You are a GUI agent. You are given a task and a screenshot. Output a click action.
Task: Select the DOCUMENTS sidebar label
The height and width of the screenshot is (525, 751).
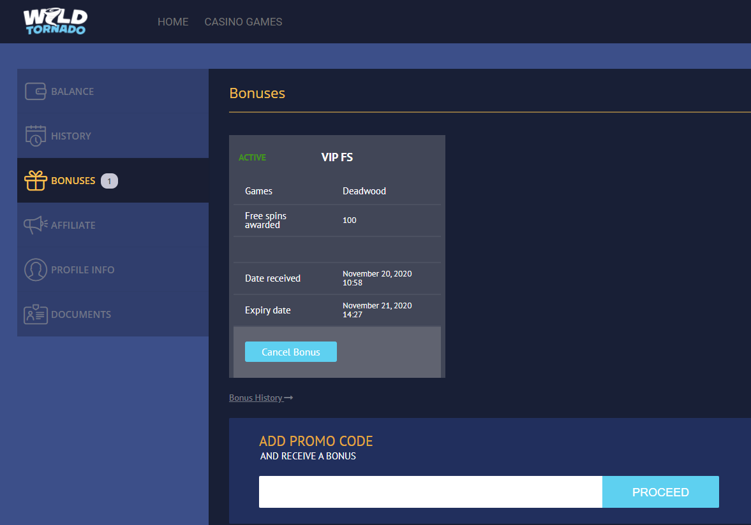pyautogui.click(x=81, y=315)
